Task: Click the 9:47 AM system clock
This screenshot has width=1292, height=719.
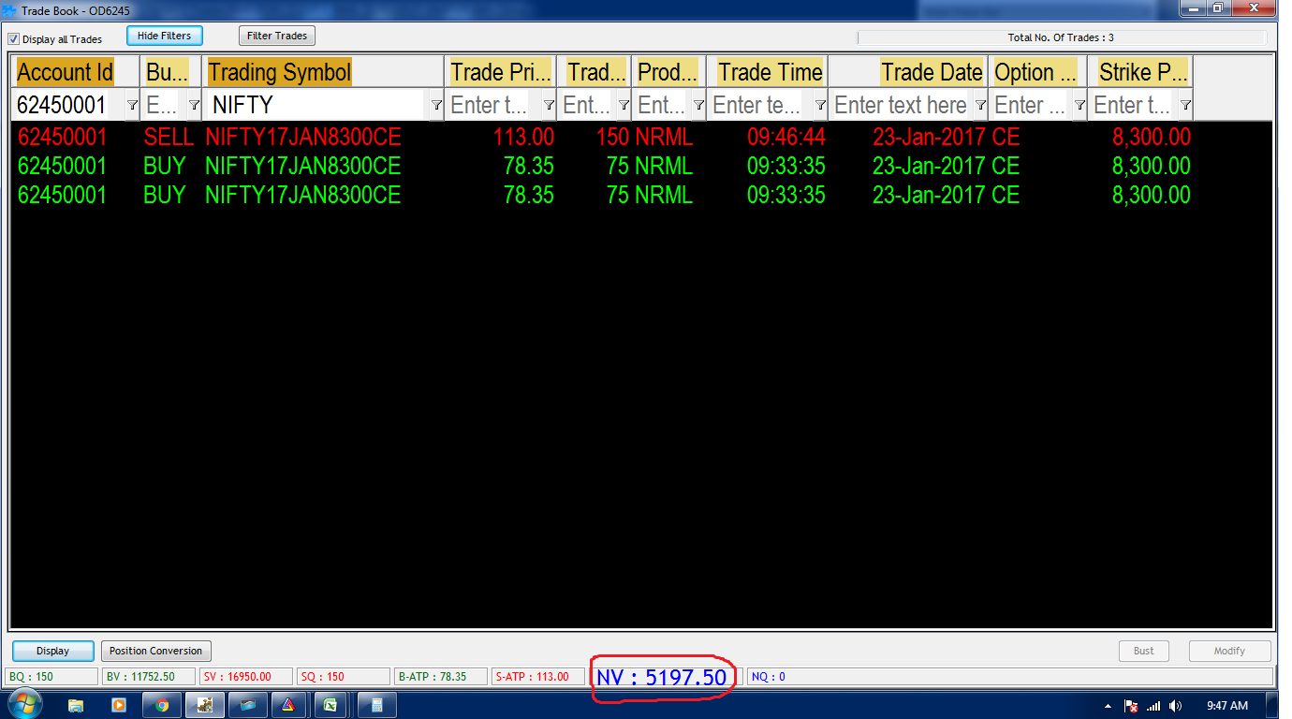Action: [x=1227, y=706]
